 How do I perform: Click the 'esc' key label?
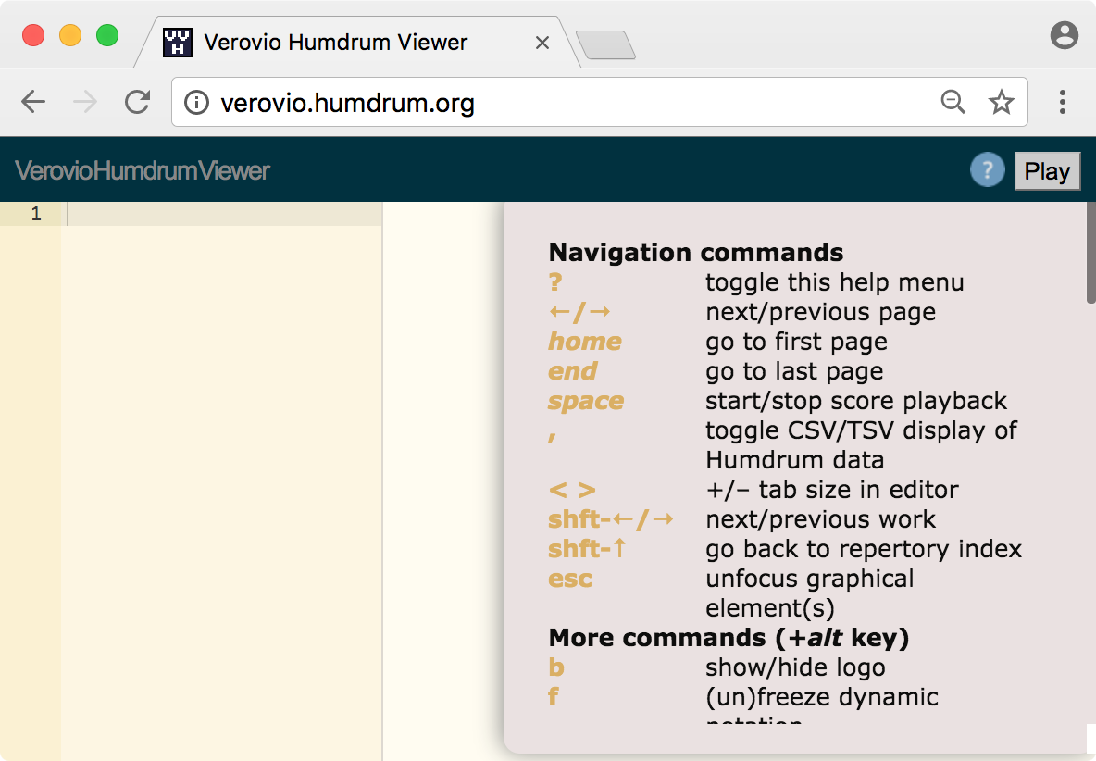(570, 580)
